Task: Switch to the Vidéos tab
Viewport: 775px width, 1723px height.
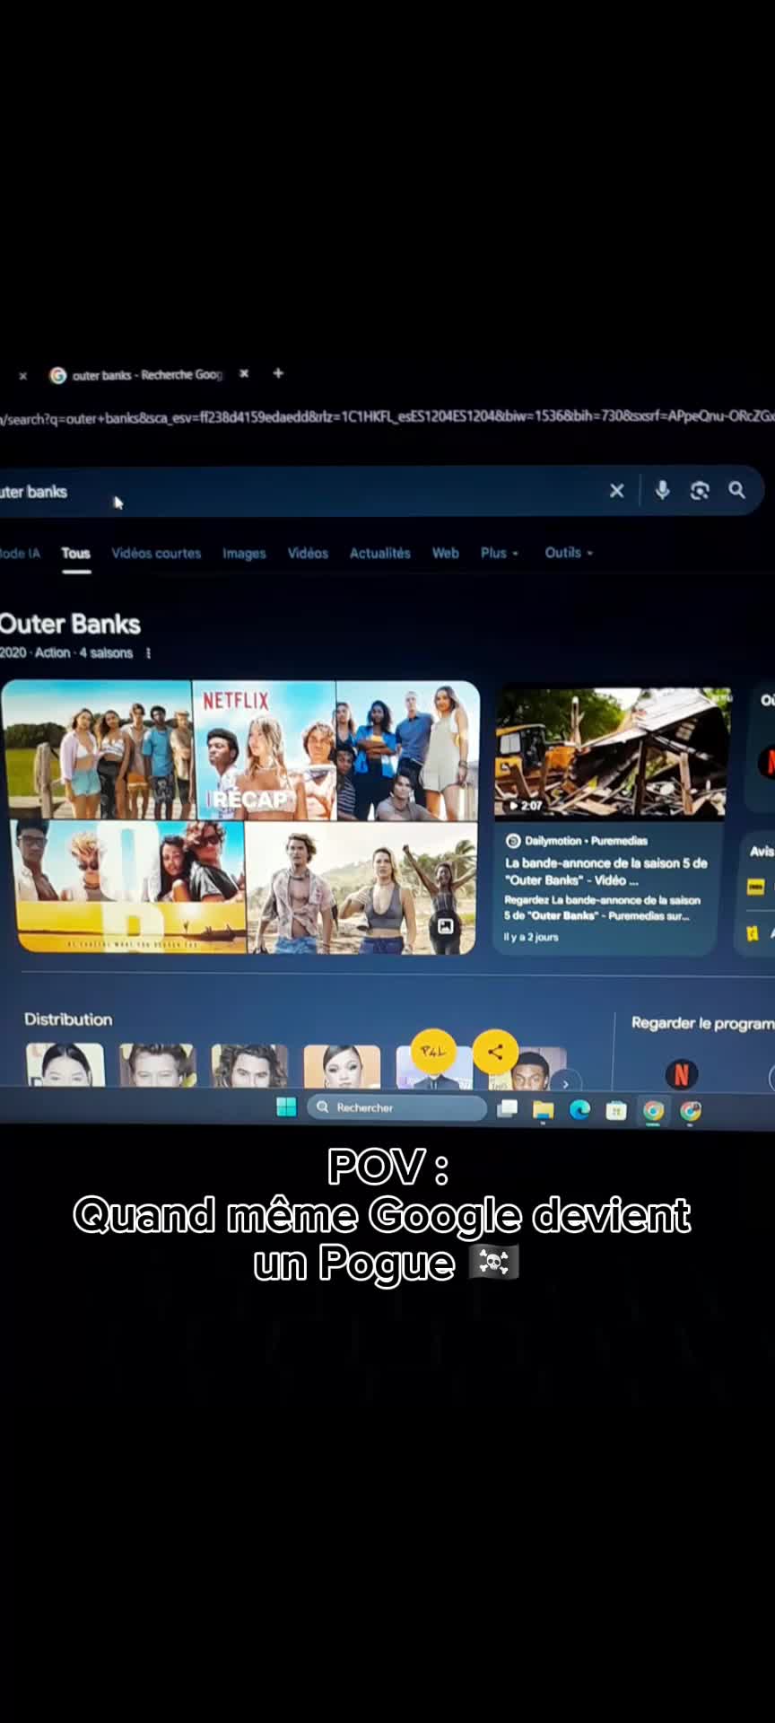Action: (308, 554)
